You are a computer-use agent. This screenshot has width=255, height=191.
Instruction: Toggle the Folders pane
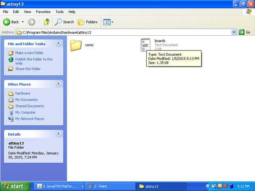click(88, 22)
